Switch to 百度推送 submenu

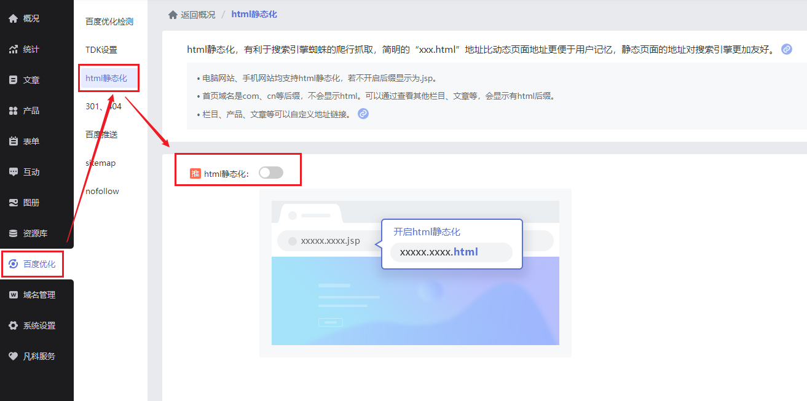101,134
